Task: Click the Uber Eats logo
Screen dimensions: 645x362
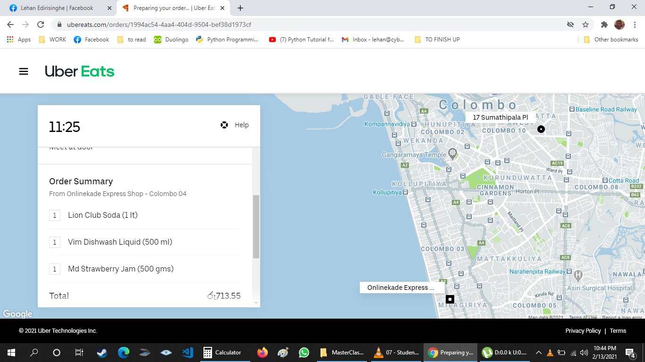Action: click(x=80, y=71)
